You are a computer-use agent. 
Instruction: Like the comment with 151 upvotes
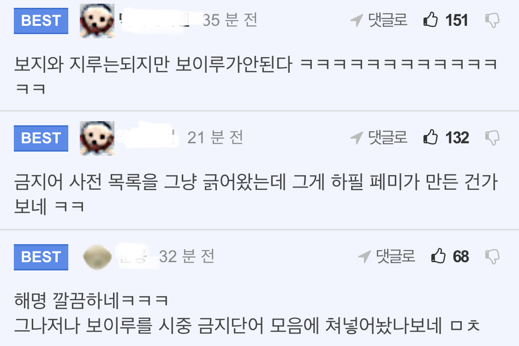click(430, 19)
